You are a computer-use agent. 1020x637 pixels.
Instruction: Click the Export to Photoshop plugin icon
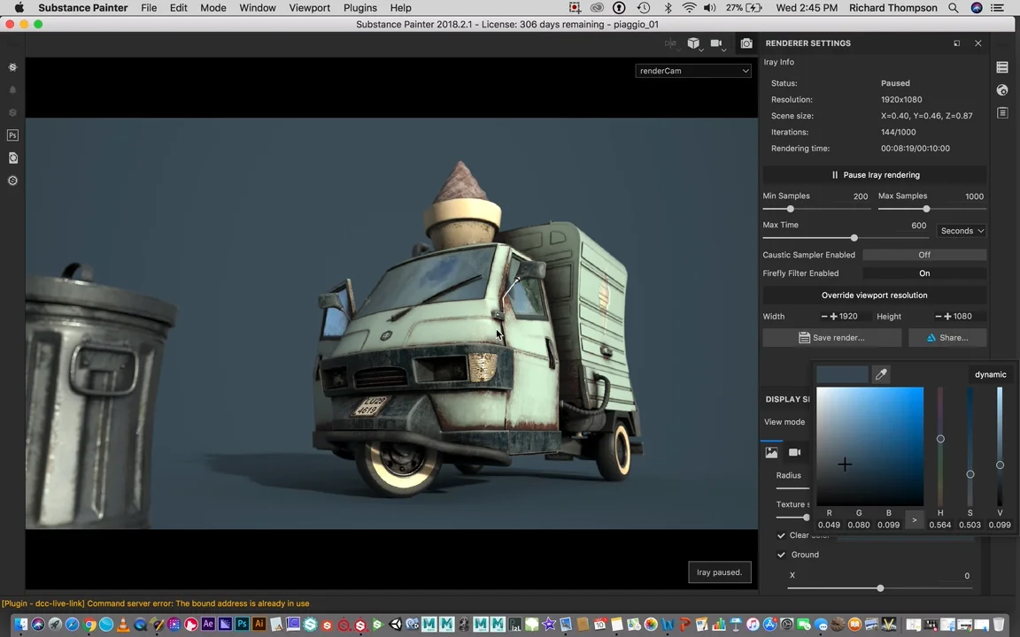[x=12, y=135]
